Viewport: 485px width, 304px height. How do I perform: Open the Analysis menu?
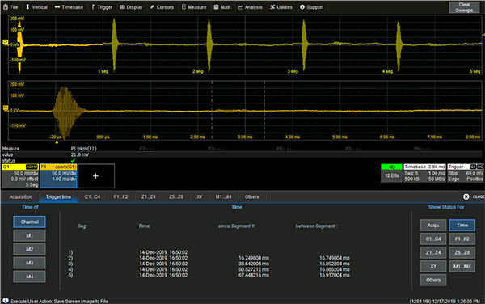point(250,6)
